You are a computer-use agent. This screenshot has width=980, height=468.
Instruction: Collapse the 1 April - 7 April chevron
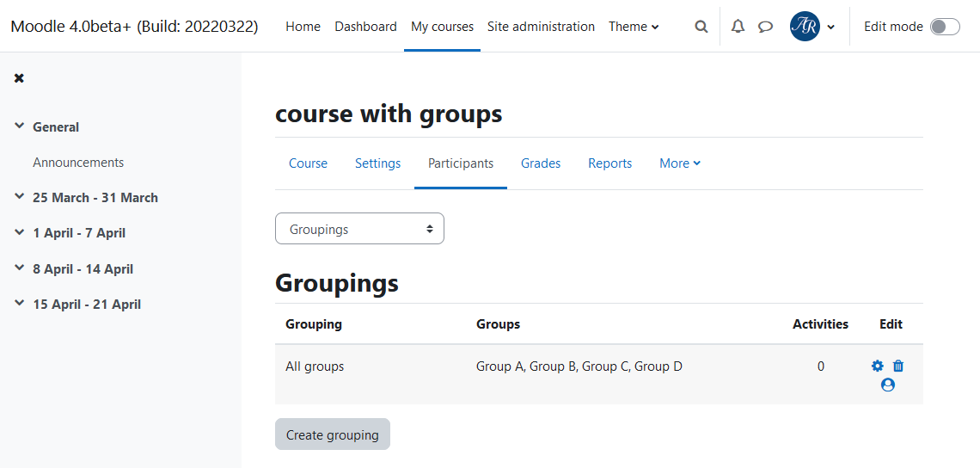[20, 233]
